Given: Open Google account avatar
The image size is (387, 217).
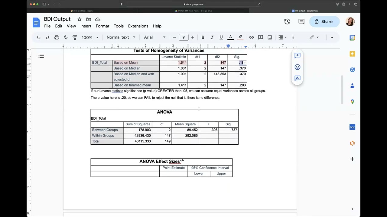Looking at the screenshot, I should (350, 21).
